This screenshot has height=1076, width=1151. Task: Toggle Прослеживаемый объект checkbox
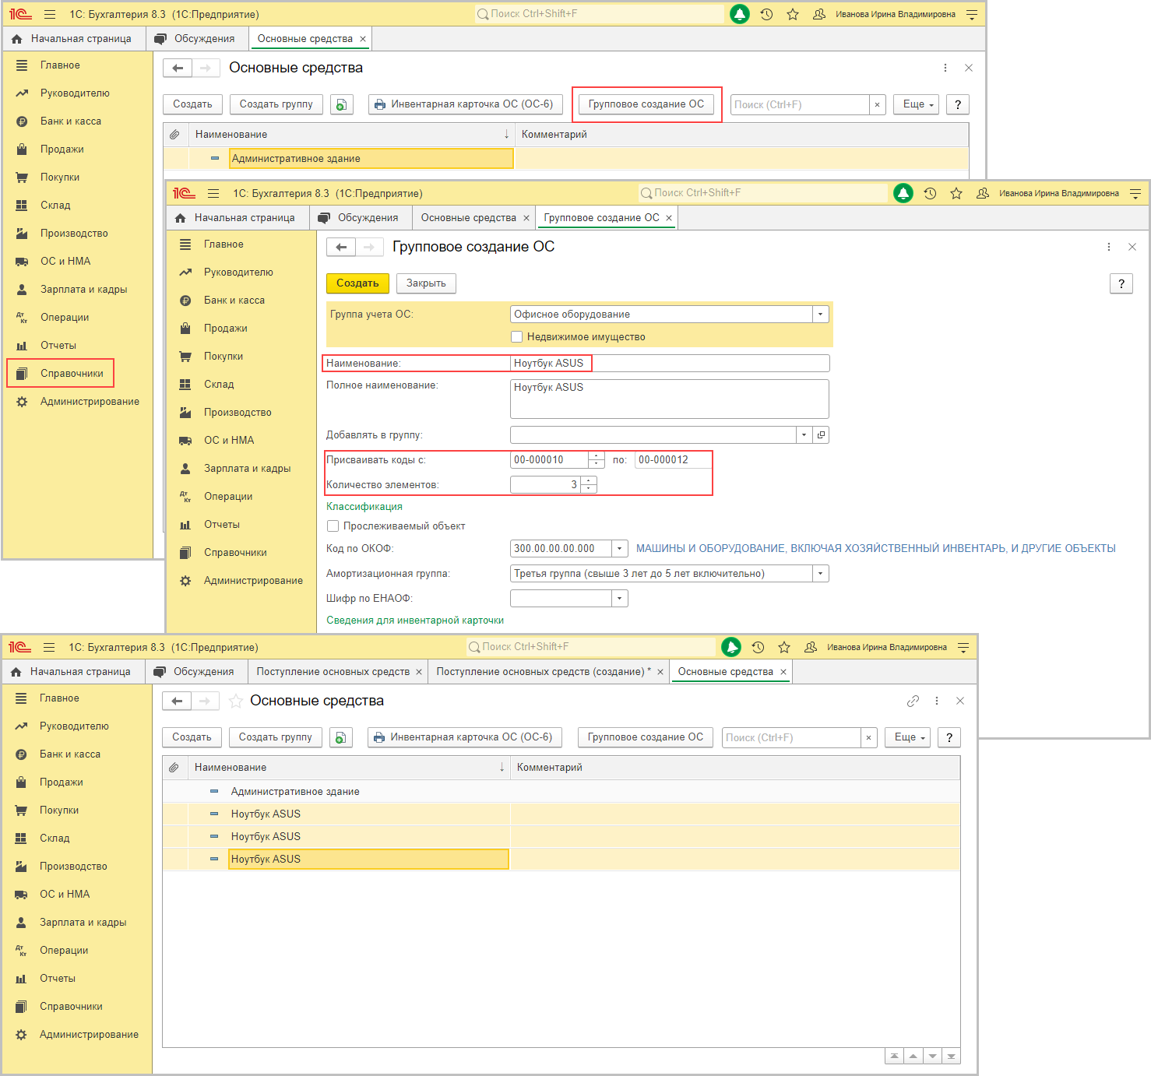[x=333, y=526]
